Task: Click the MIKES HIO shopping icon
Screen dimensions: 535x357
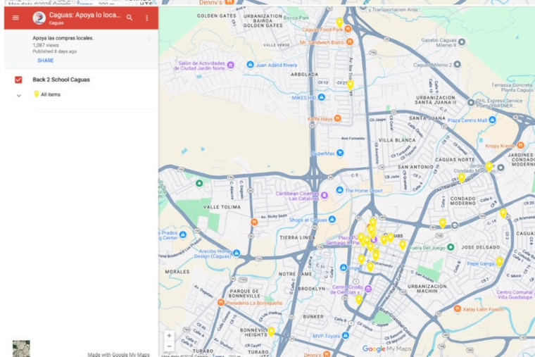Action: point(322,97)
